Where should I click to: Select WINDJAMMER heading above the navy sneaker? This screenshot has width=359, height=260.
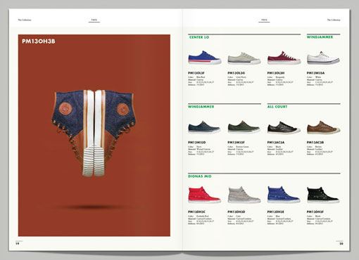point(201,107)
